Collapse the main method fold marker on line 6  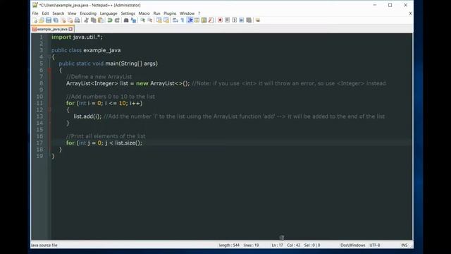[49, 70]
